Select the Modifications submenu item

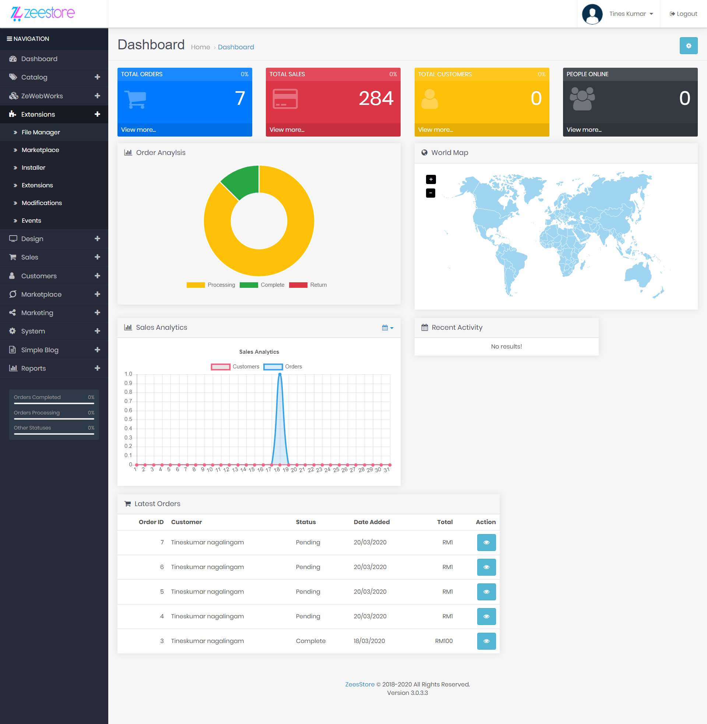point(42,203)
